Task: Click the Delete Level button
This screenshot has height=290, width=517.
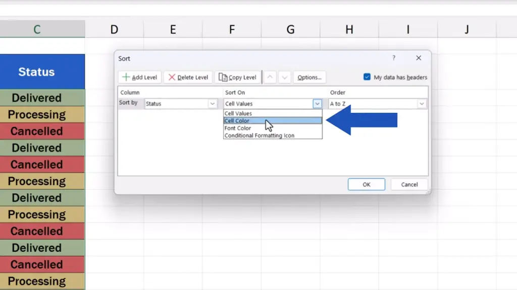Action: 188,78
